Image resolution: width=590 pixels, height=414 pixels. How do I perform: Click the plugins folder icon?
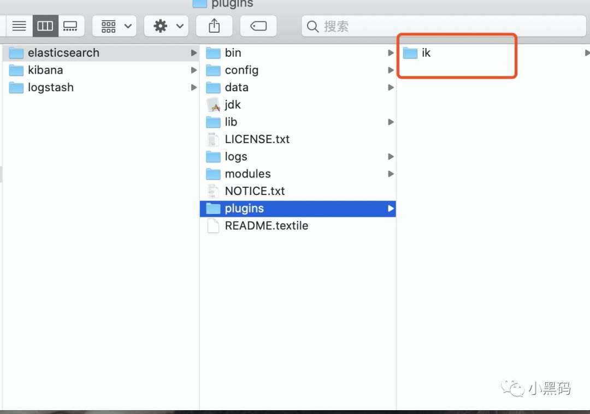tap(214, 209)
